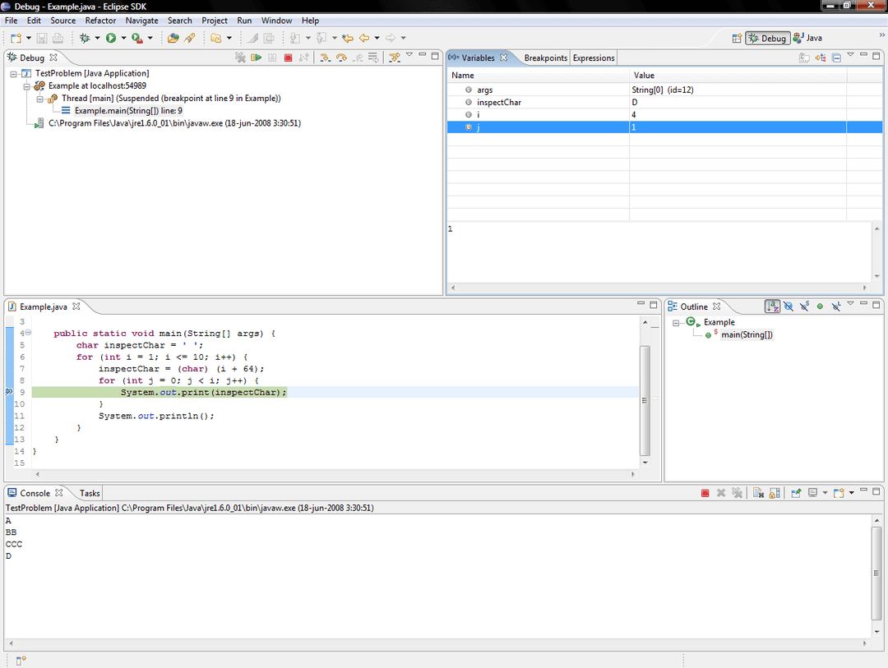Click the Step Over icon
The image size is (888, 668).
[x=340, y=58]
